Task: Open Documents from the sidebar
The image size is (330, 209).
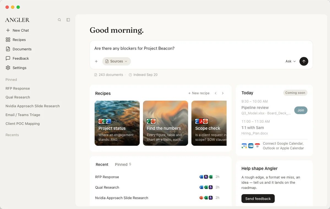Action: click(x=19, y=49)
